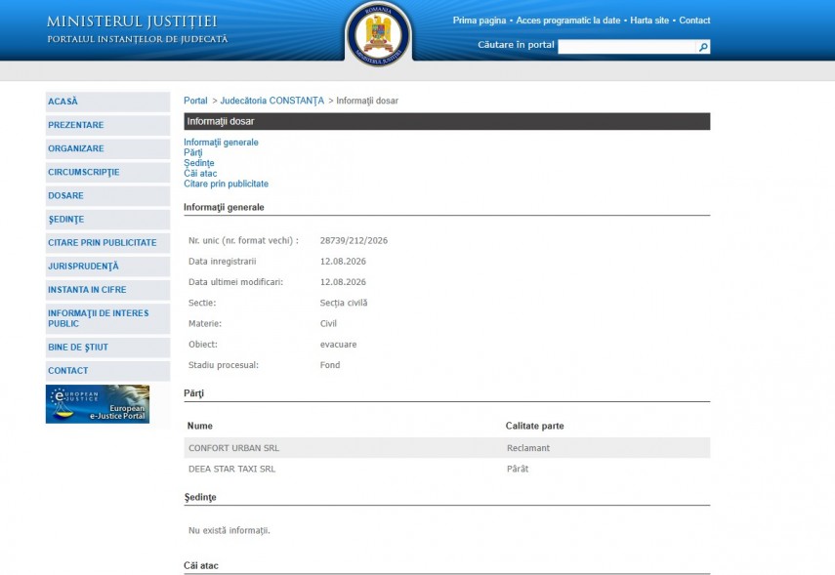The width and height of the screenshot is (835, 575).
Task: Open ŞEDINŢE sidebar item
Action: pyautogui.click(x=107, y=220)
